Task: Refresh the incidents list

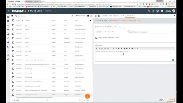Action: click(x=12, y=16)
